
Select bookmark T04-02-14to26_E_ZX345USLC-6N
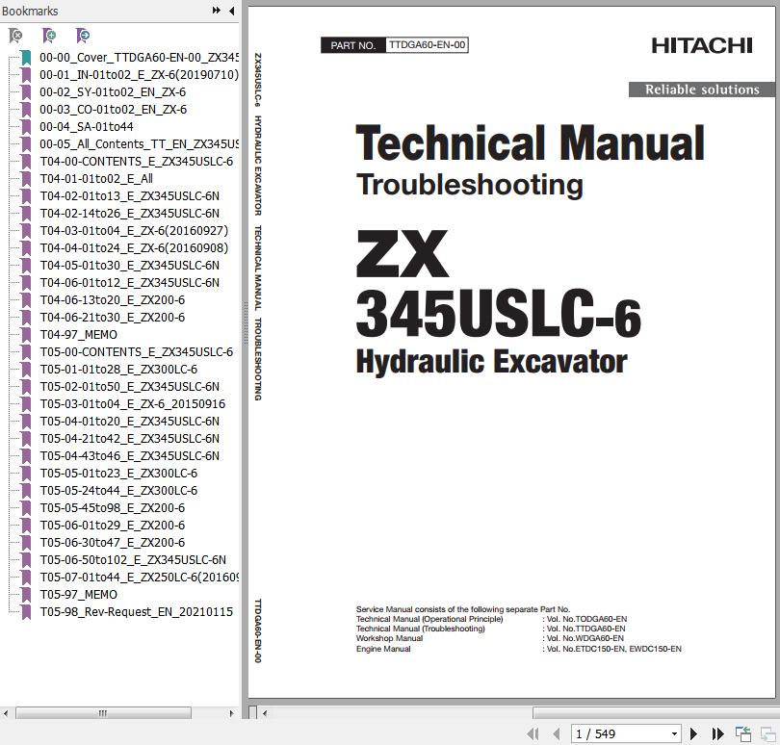(x=129, y=214)
